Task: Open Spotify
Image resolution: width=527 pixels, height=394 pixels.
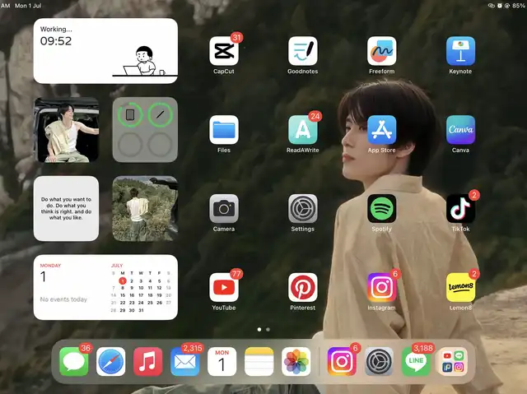Action: [381, 209]
